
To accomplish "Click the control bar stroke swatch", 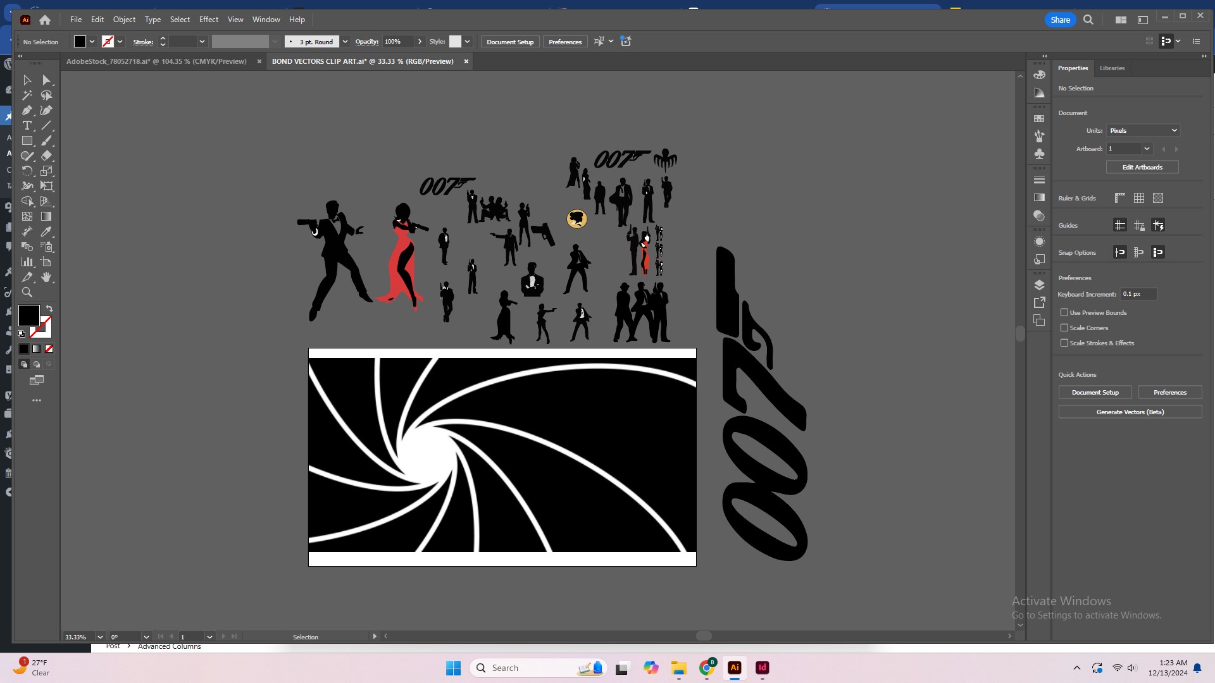I will pyautogui.click(x=108, y=42).
